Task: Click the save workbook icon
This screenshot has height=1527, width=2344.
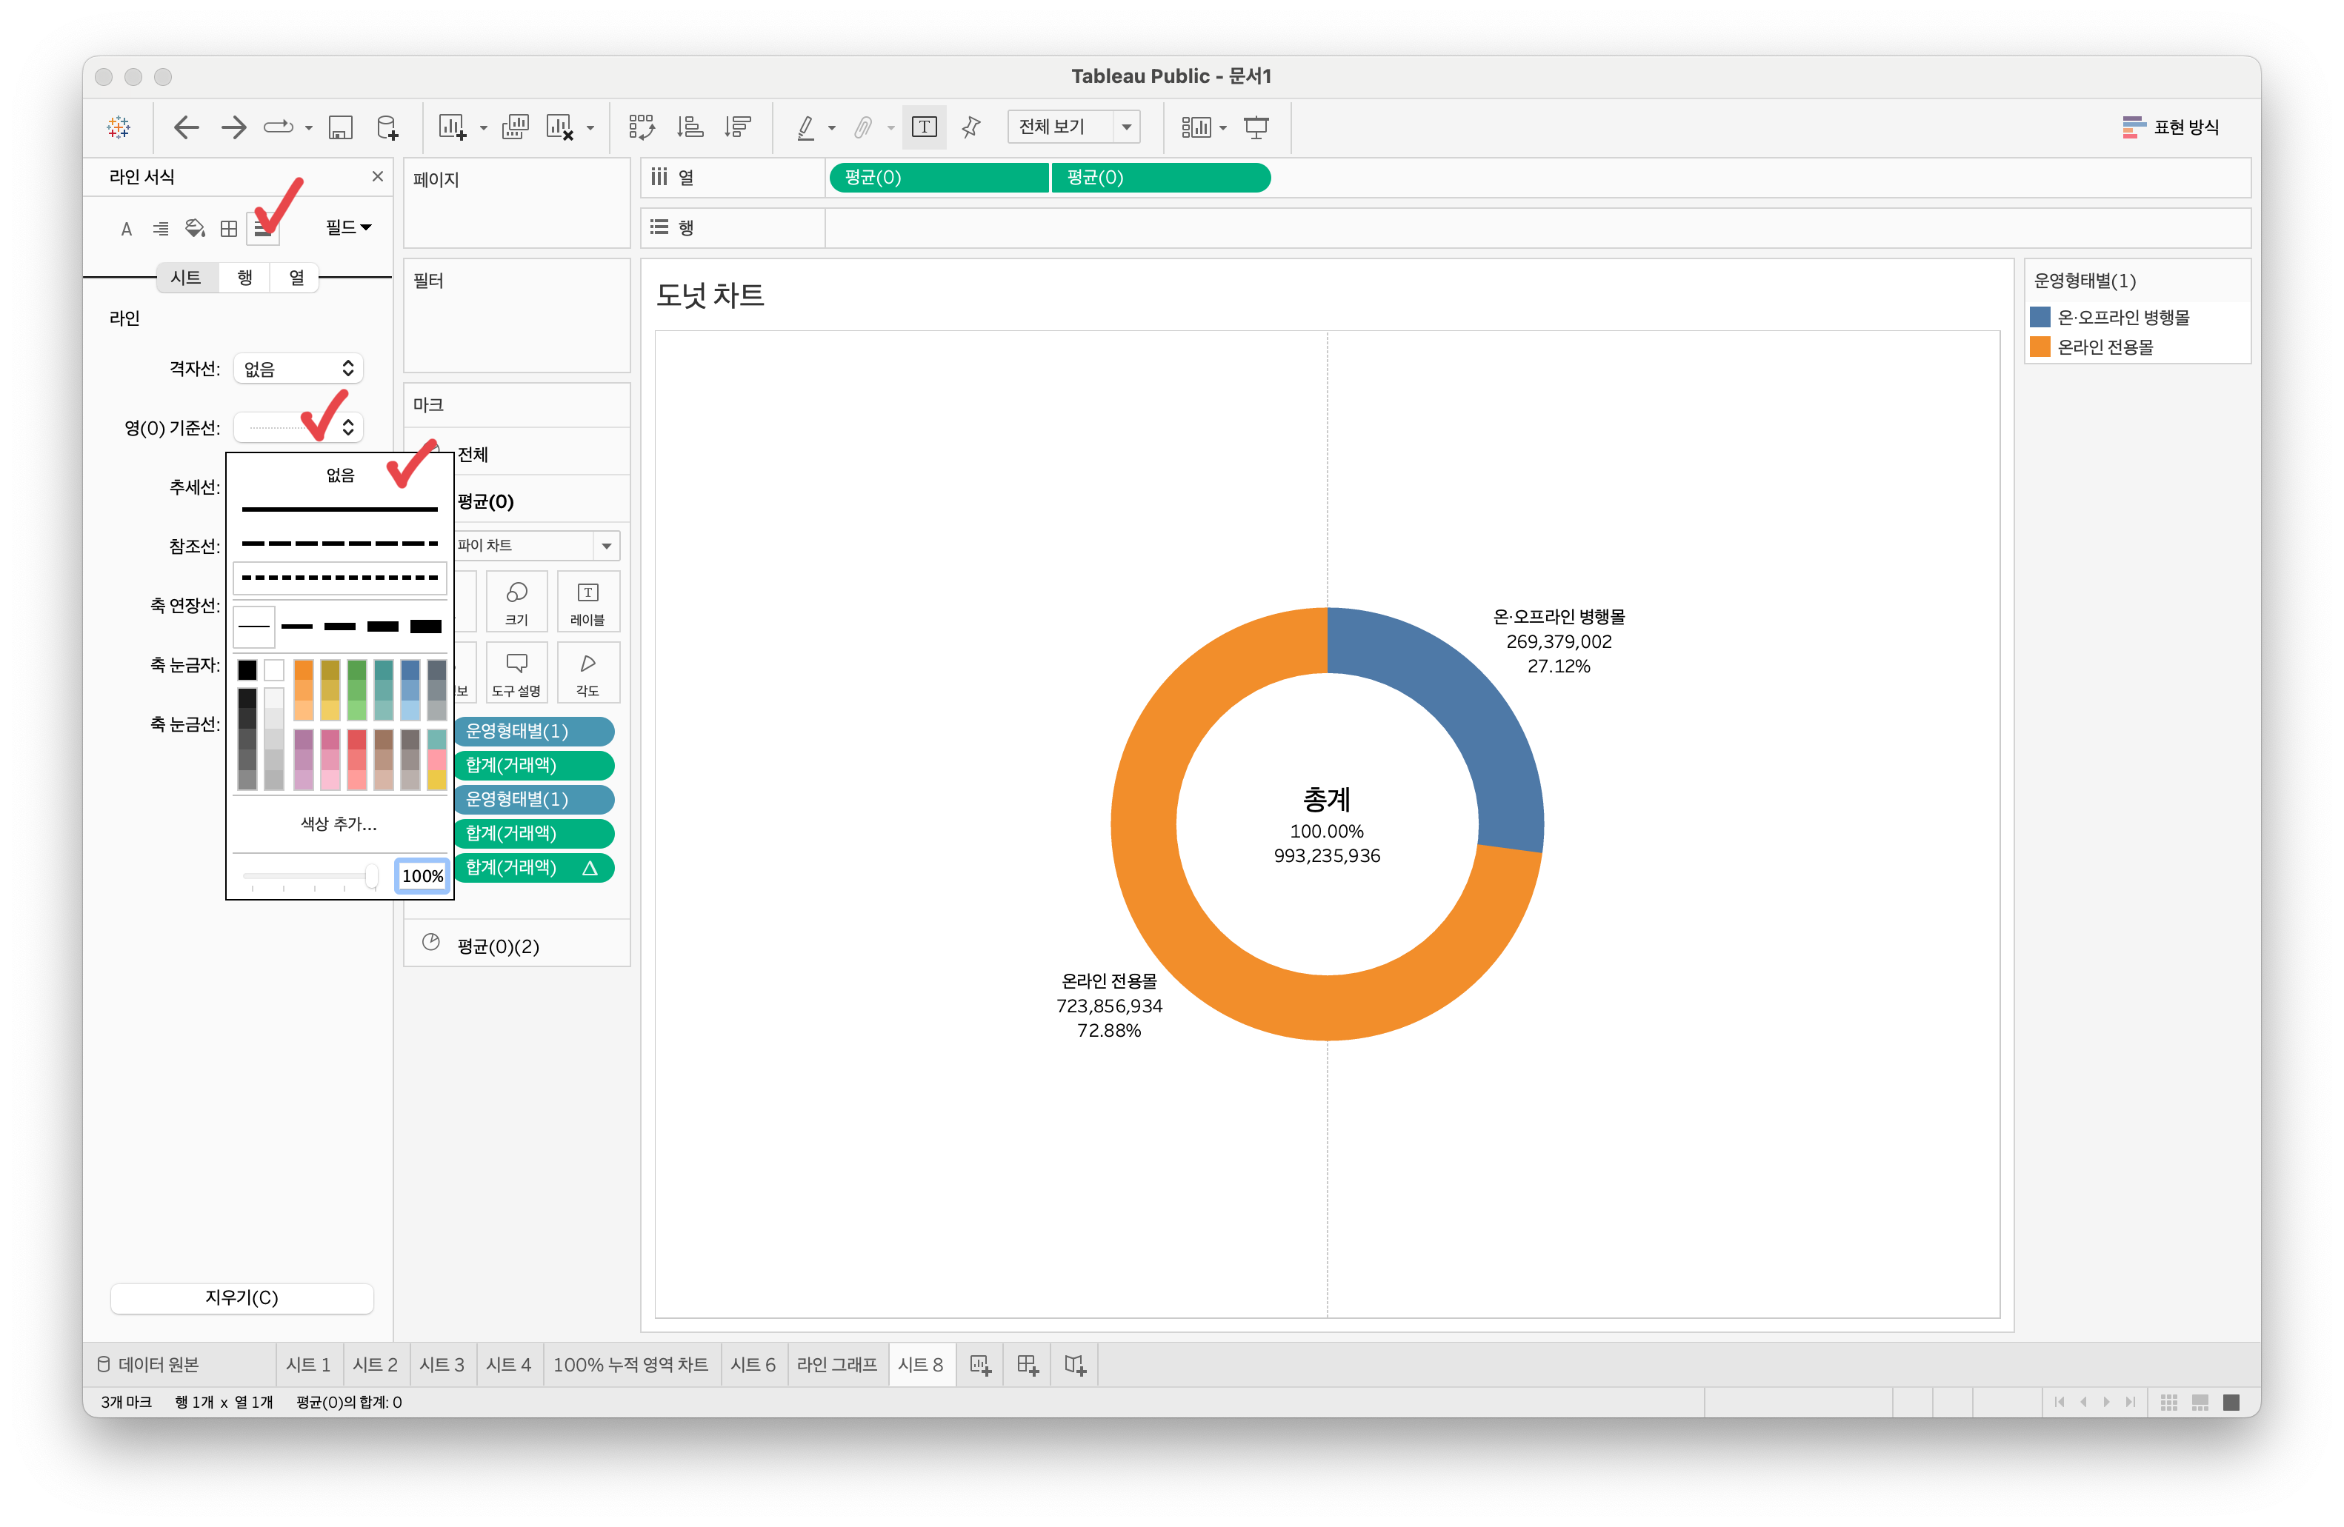Action: pos(341,127)
